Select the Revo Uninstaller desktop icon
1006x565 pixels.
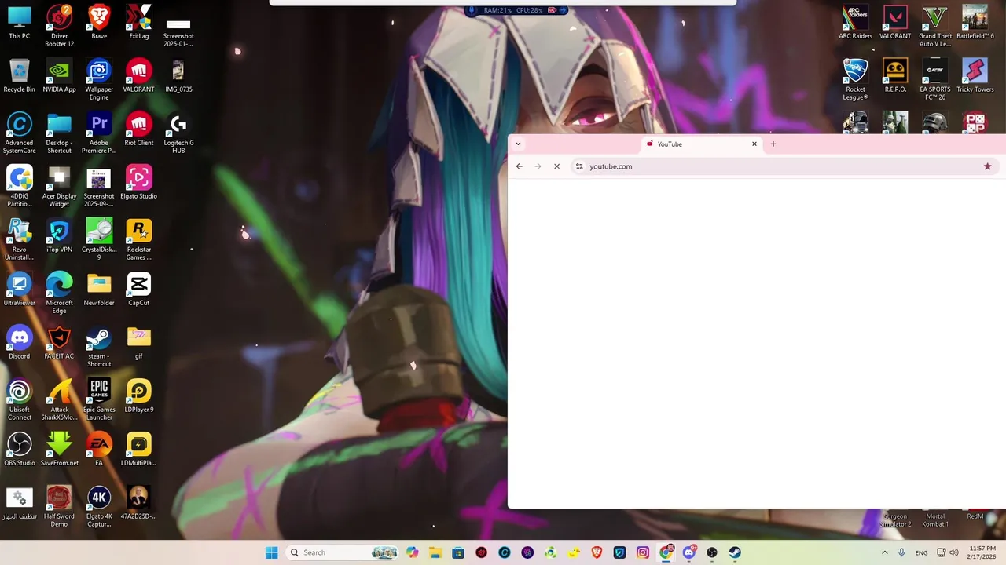pyautogui.click(x=19, y=239)
